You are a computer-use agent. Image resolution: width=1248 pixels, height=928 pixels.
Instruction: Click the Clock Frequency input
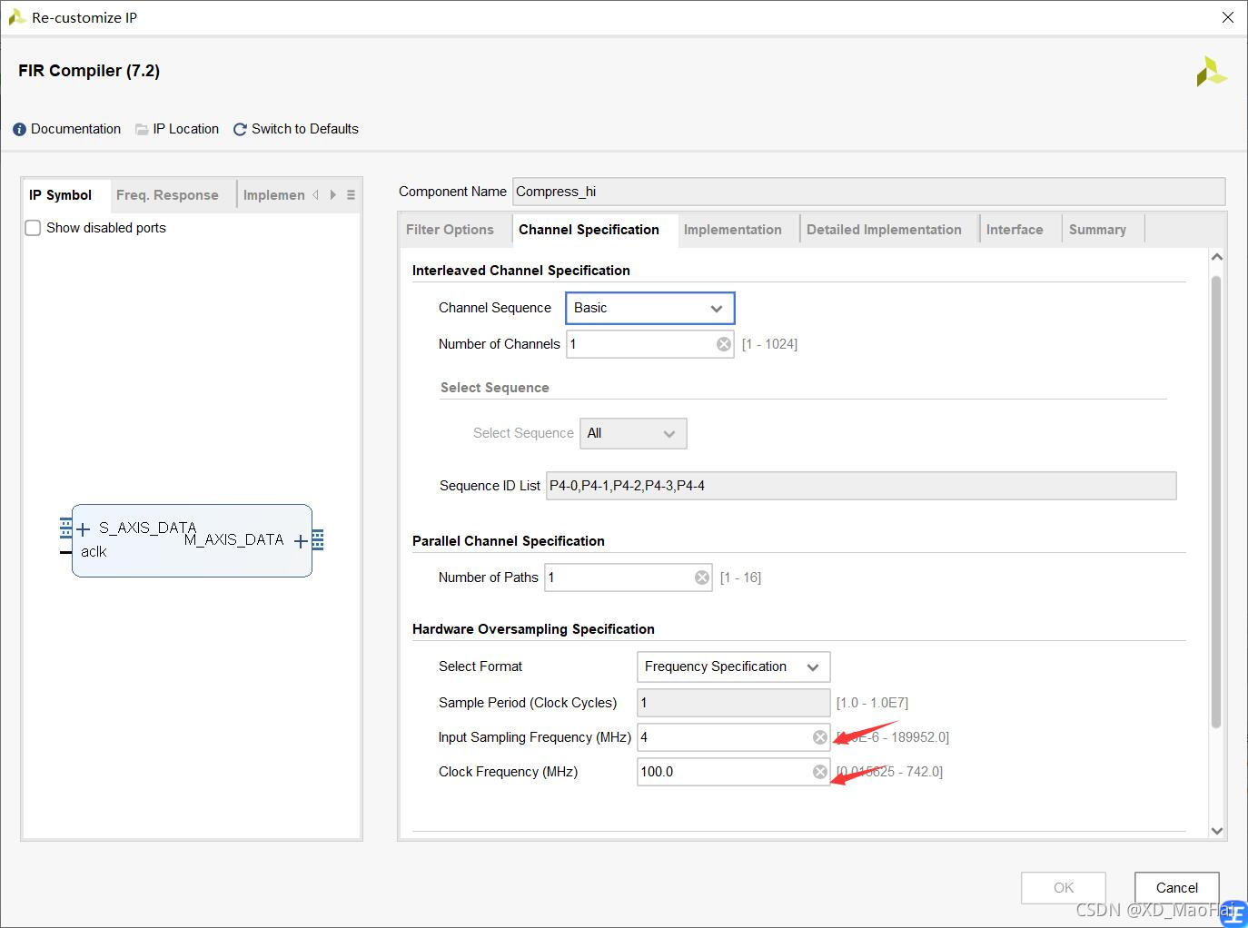(x=733, y=772)
